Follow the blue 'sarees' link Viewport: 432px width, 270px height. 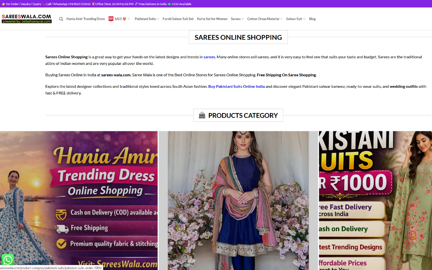[x=209, y=57]
